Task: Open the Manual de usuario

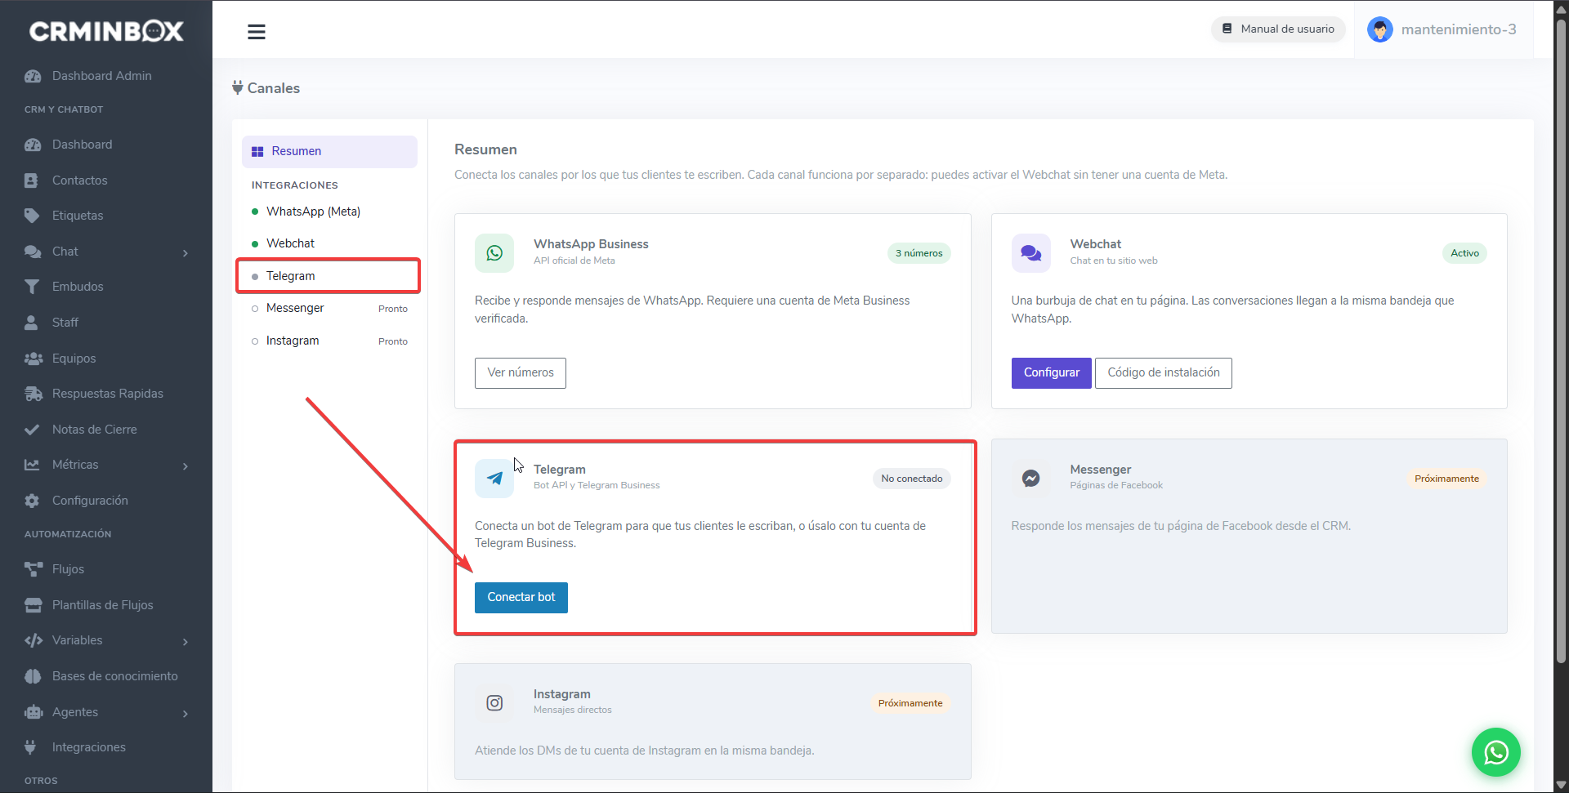Action: 1278,29
